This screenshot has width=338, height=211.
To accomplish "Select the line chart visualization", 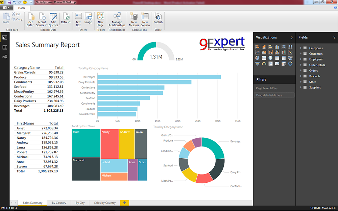I will tap(257, 52).
